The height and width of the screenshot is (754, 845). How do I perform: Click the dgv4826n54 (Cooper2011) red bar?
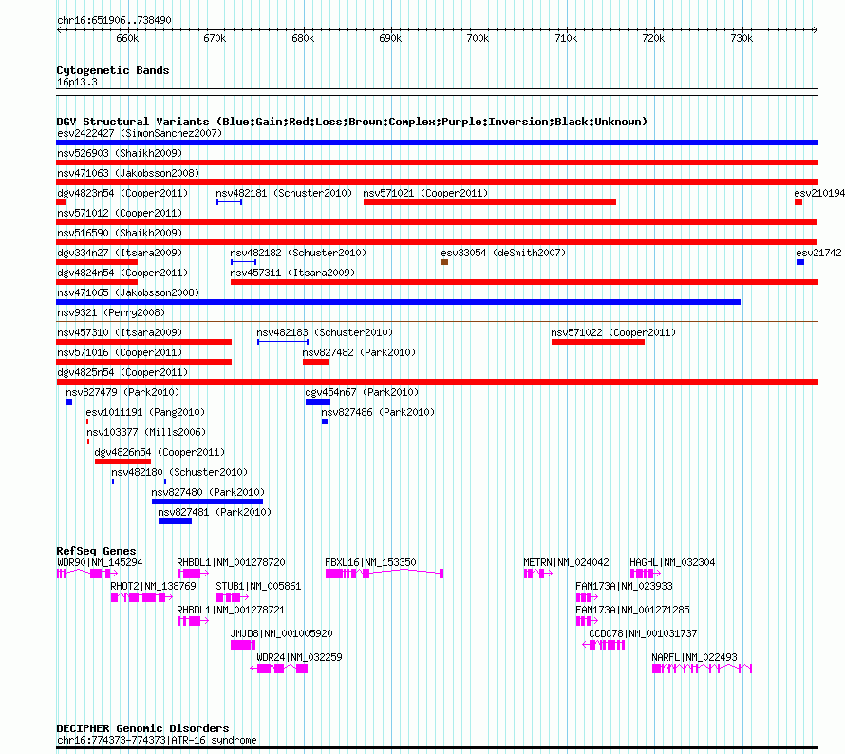122,462
